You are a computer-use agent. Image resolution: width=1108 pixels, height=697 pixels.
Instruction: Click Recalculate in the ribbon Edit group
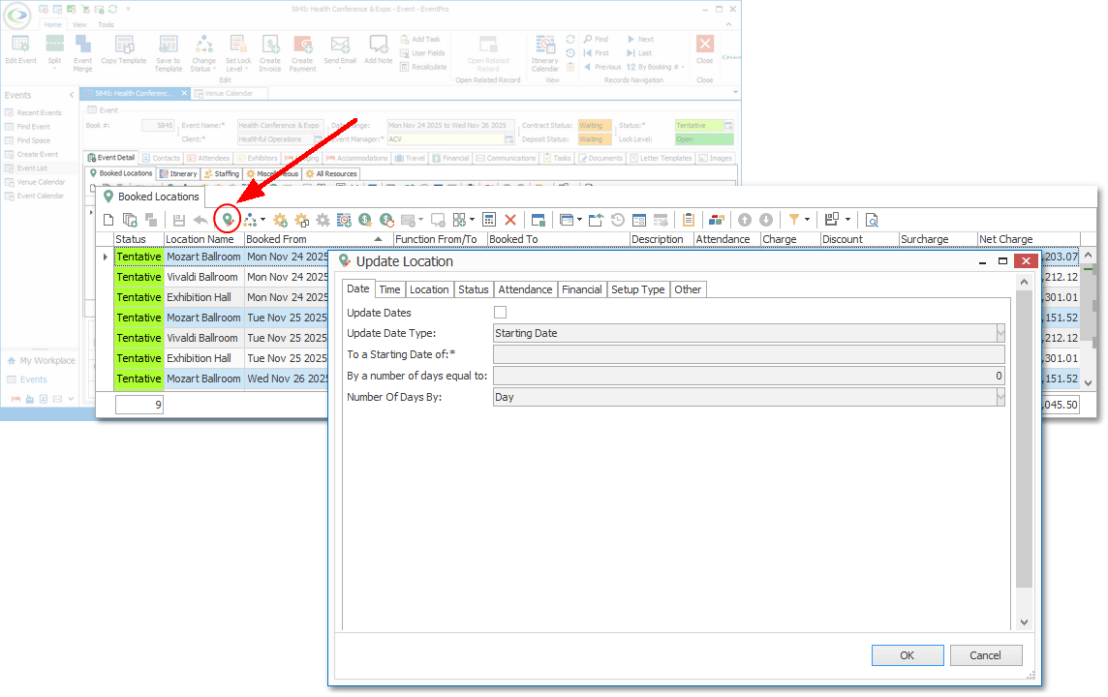pyautogui.click(x=423, y=67)
